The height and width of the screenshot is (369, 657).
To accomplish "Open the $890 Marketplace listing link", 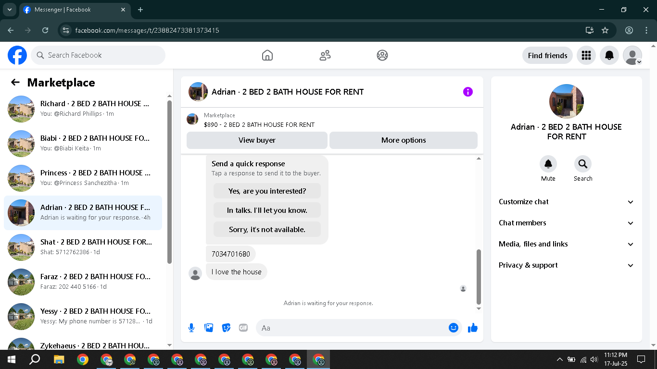I will [x=259, y=124].
